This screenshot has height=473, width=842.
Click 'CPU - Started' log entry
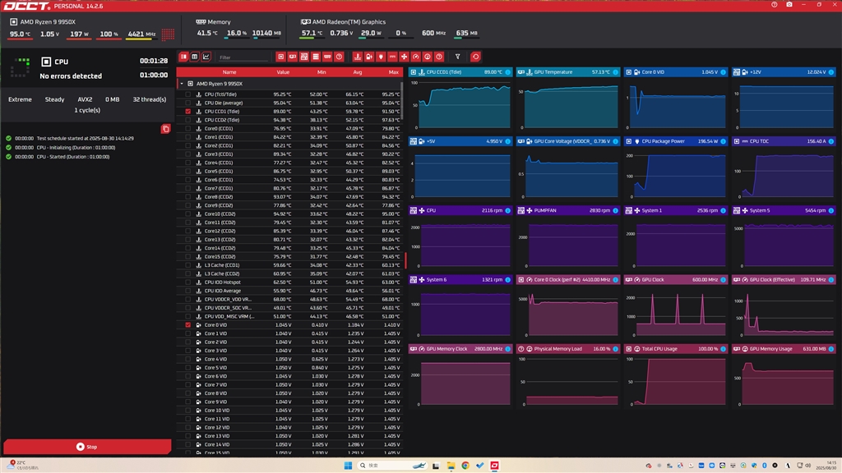[72, 157]
